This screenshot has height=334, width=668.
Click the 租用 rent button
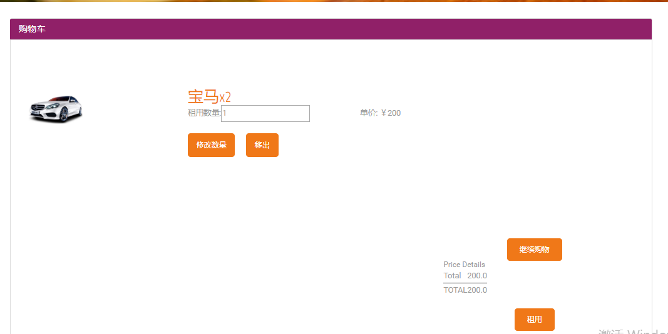click(x=534, y=320)
